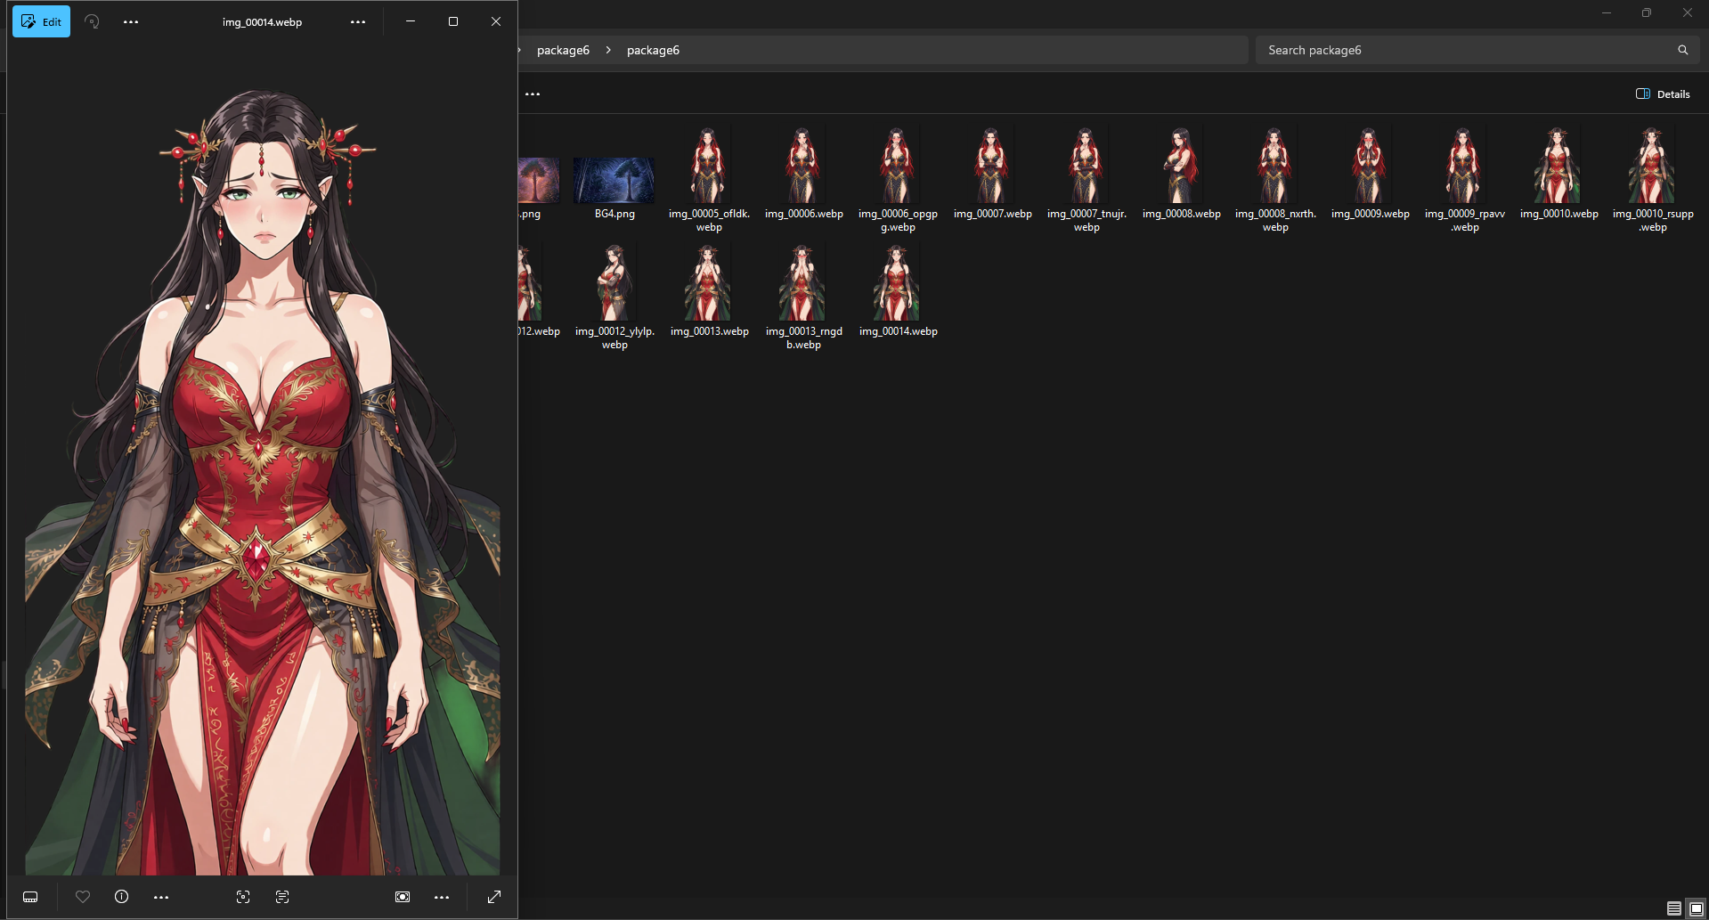Toggle the filmstrip icon in Photos bottom bar

coord(30,897)
